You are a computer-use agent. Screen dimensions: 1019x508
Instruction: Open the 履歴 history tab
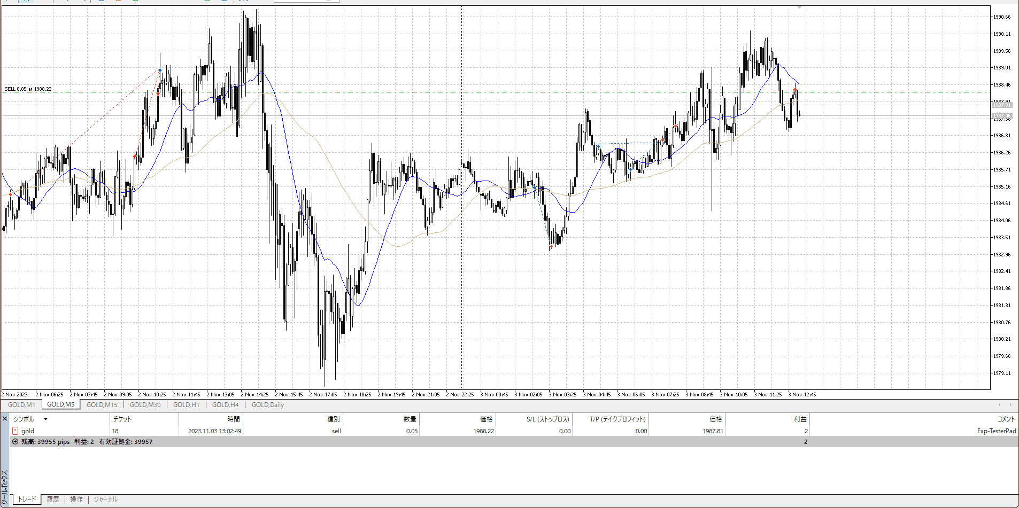pyautogui.click(x=53, y=499)
